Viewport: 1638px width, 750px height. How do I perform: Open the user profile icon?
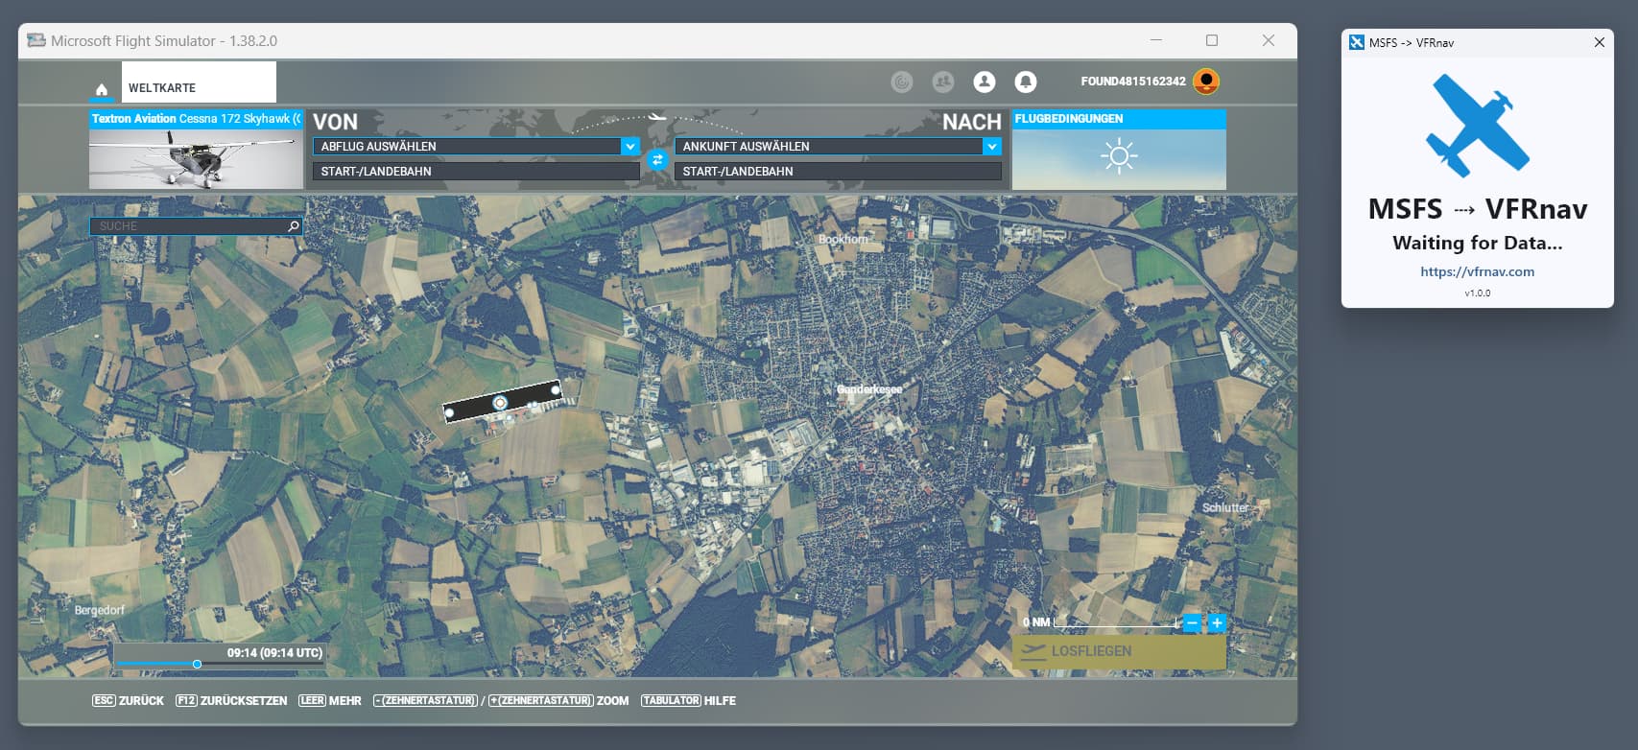[x=985, y=82]
